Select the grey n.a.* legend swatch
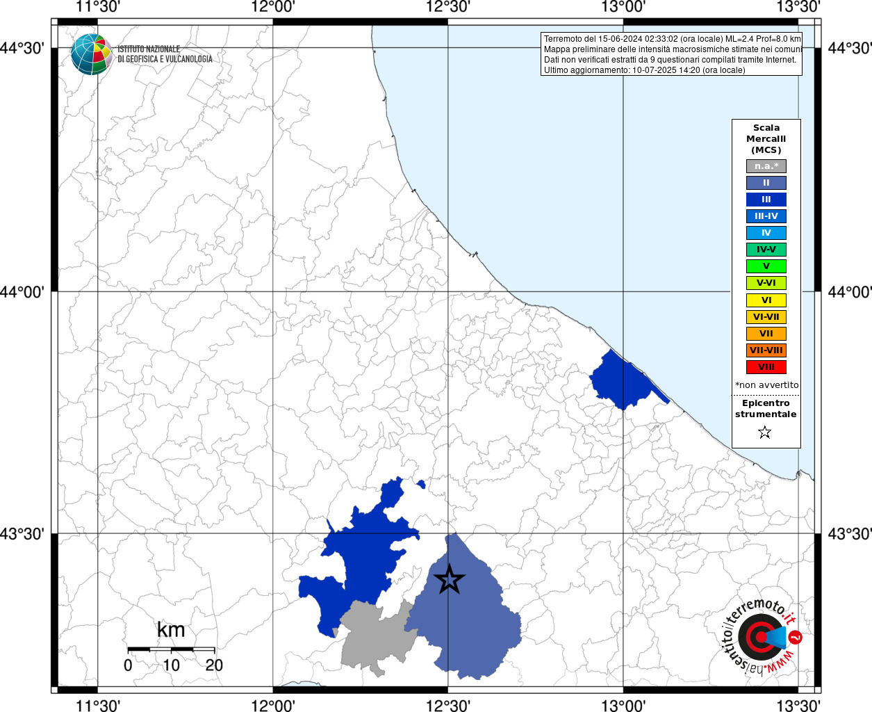Viewport: 872px width, 712px height. pos(766,166)
